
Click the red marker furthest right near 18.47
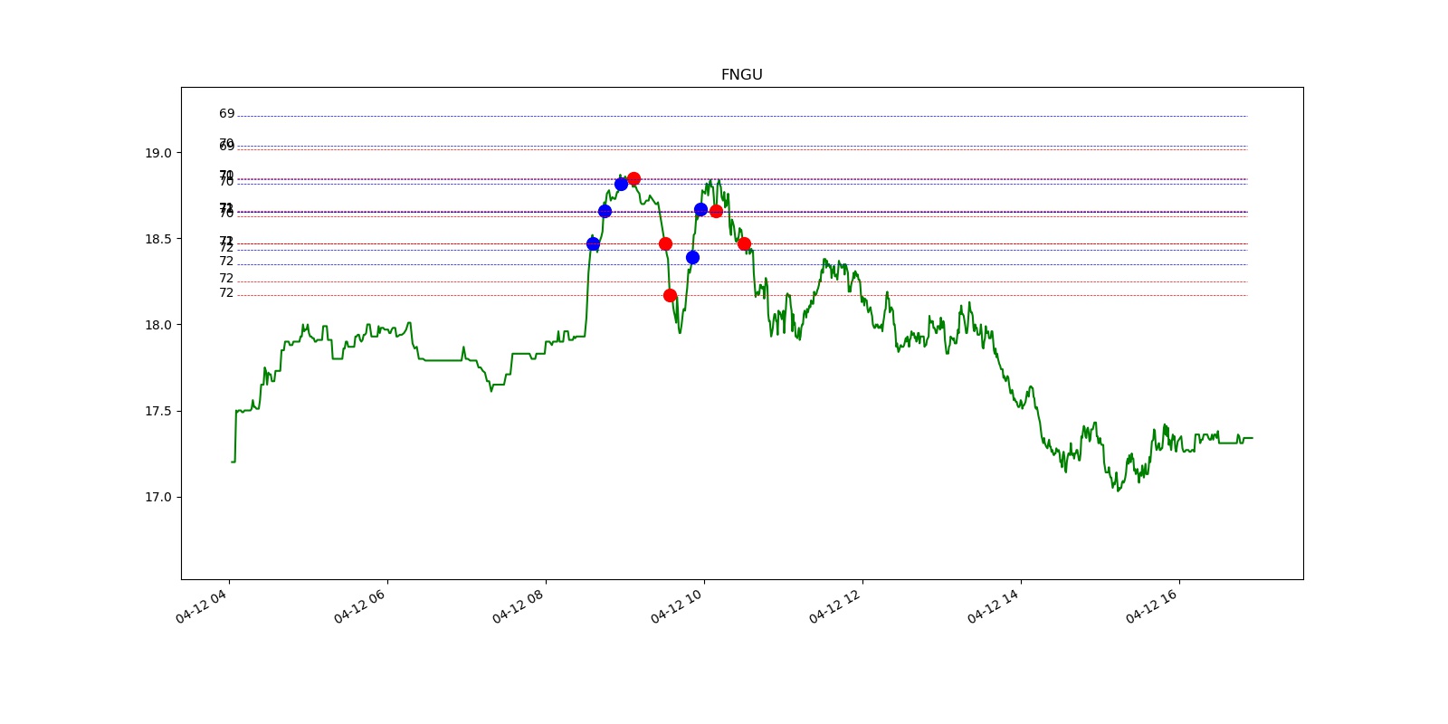point(744,243)
